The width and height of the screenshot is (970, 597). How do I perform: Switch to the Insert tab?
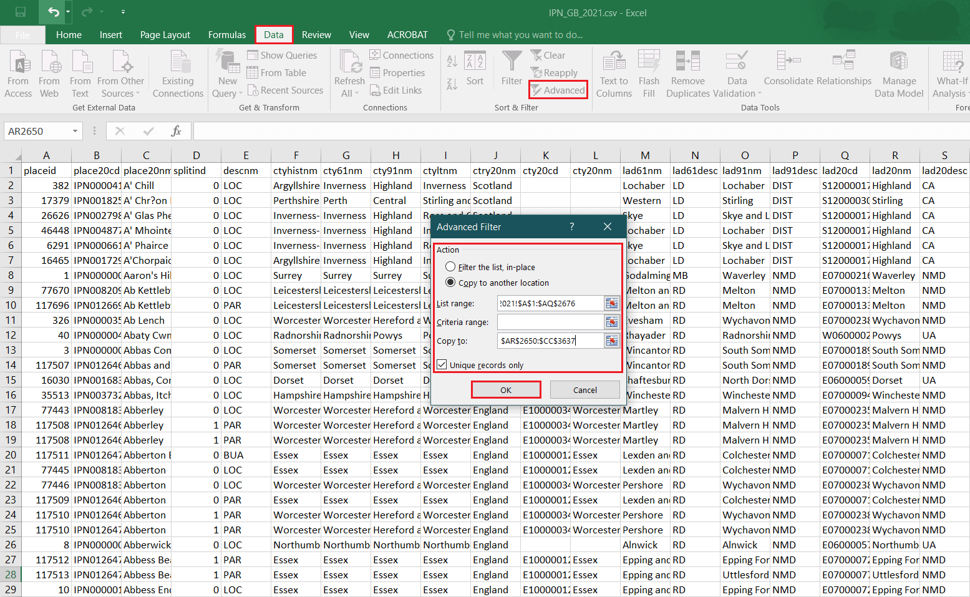click(x=111, y=35)
